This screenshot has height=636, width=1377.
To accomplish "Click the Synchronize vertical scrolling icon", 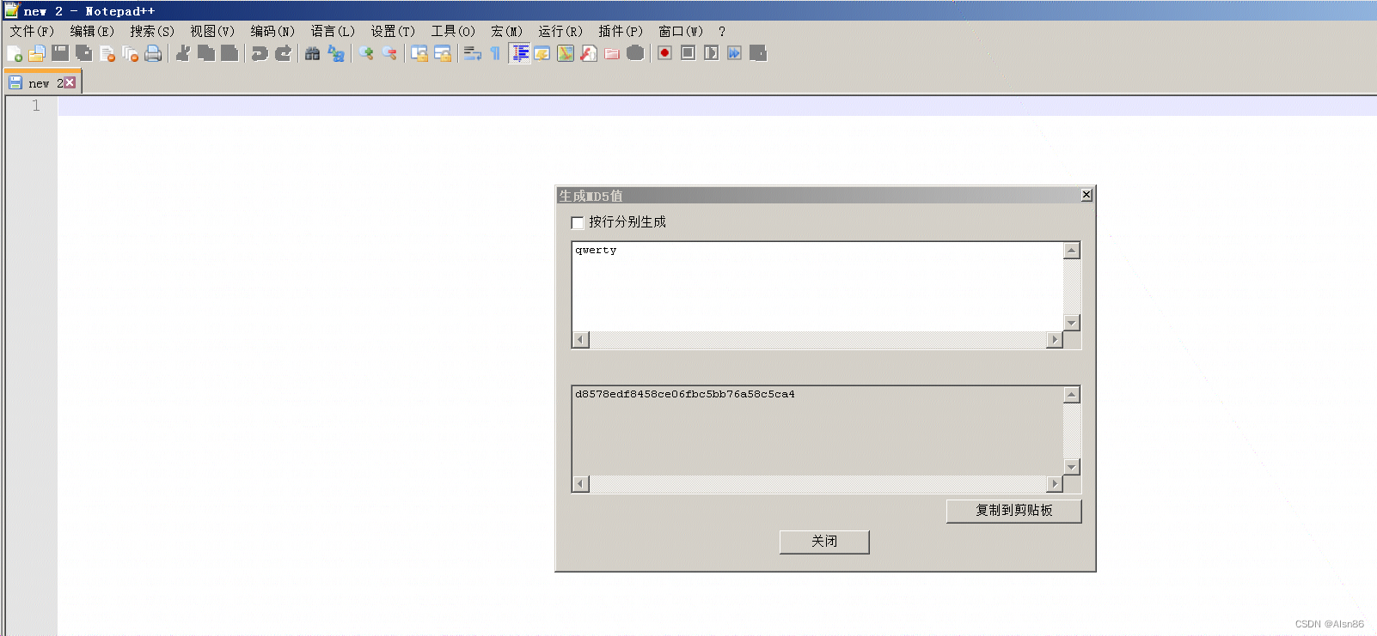I will pyautogui.click(x=419, y=53).
